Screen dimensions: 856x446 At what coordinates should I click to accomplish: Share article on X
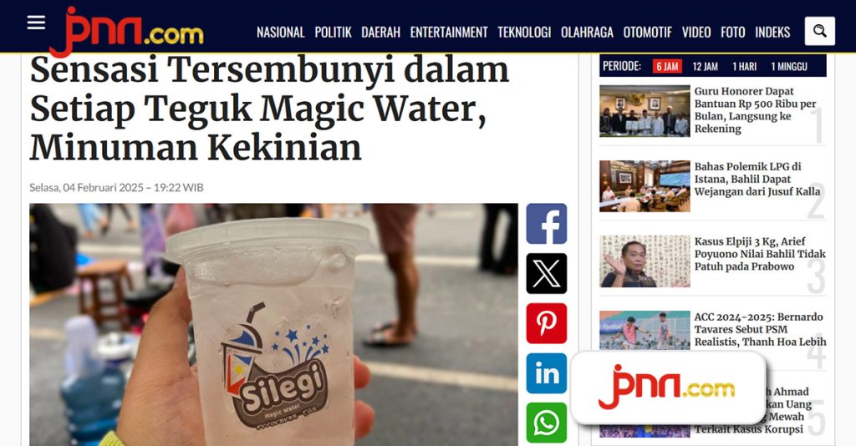547,274
